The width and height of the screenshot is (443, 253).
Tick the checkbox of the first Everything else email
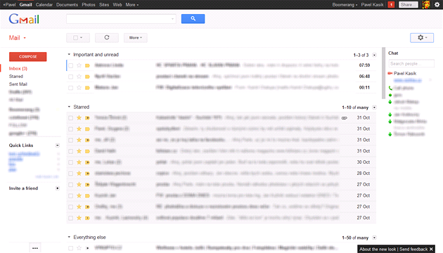70,248
